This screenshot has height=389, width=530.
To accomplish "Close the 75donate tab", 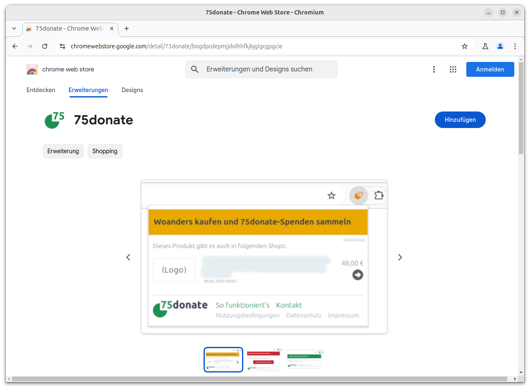I will [x=111, y=28].
